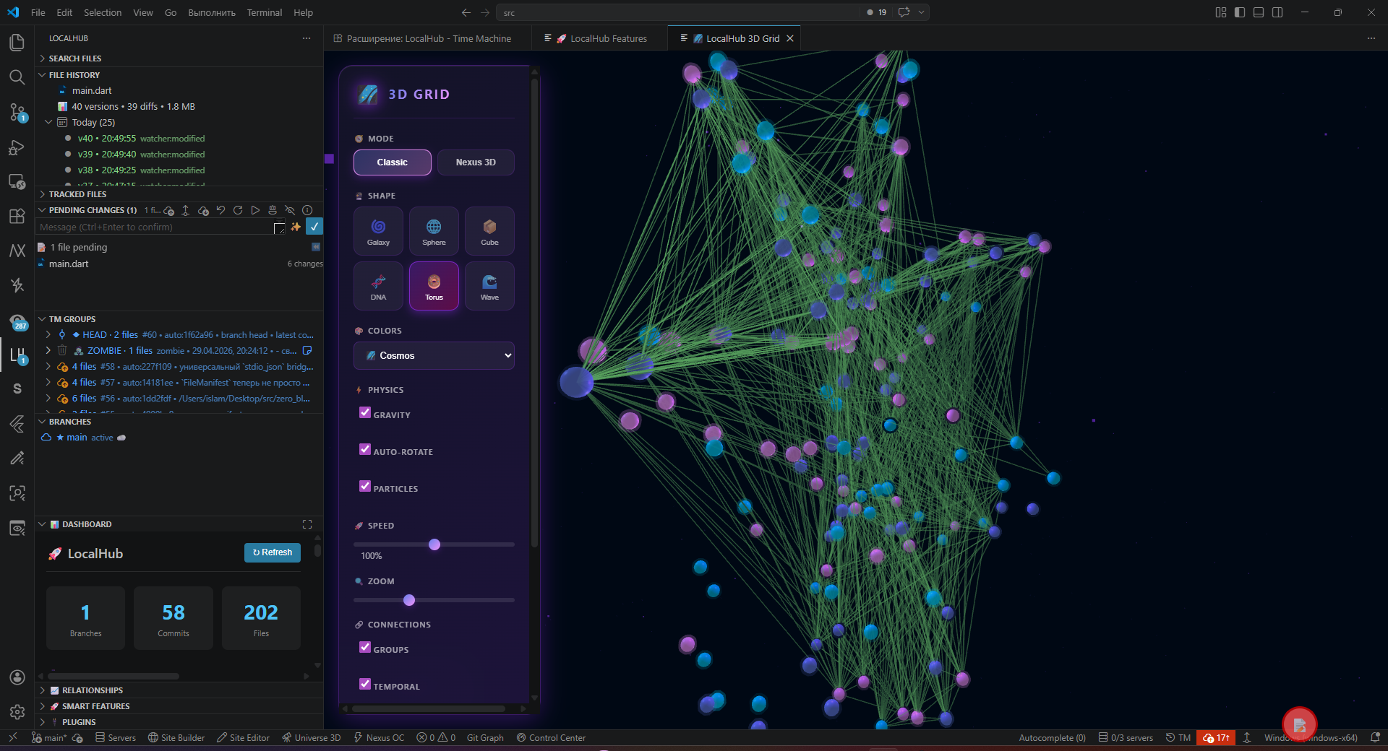1388x751 pixels.
Task: Collapse the Branches section
Action: (x=179, y=422)
